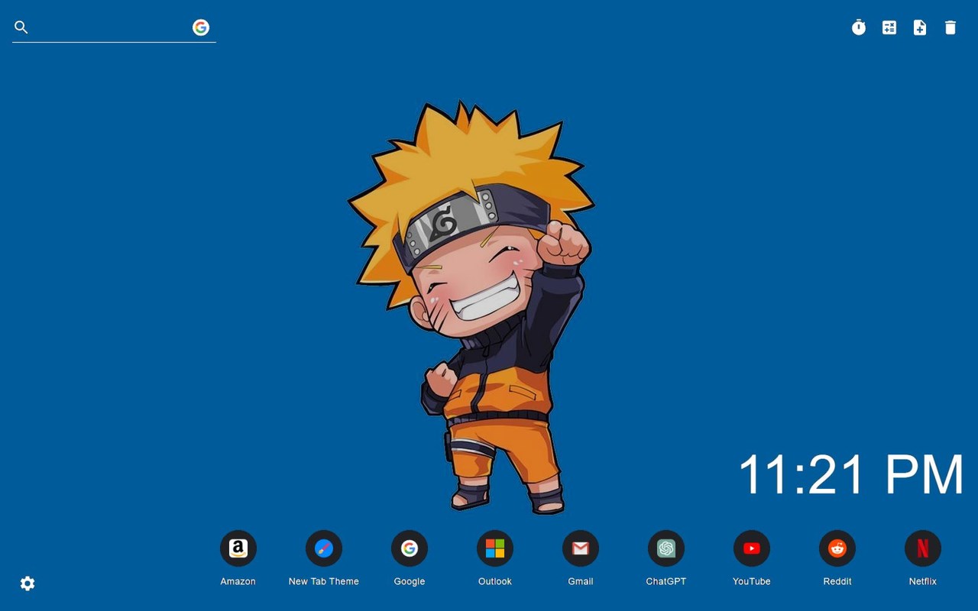The width and height of the screenshot is (978, 611).
Task: Open the settings gear
Action: (28, 584)
